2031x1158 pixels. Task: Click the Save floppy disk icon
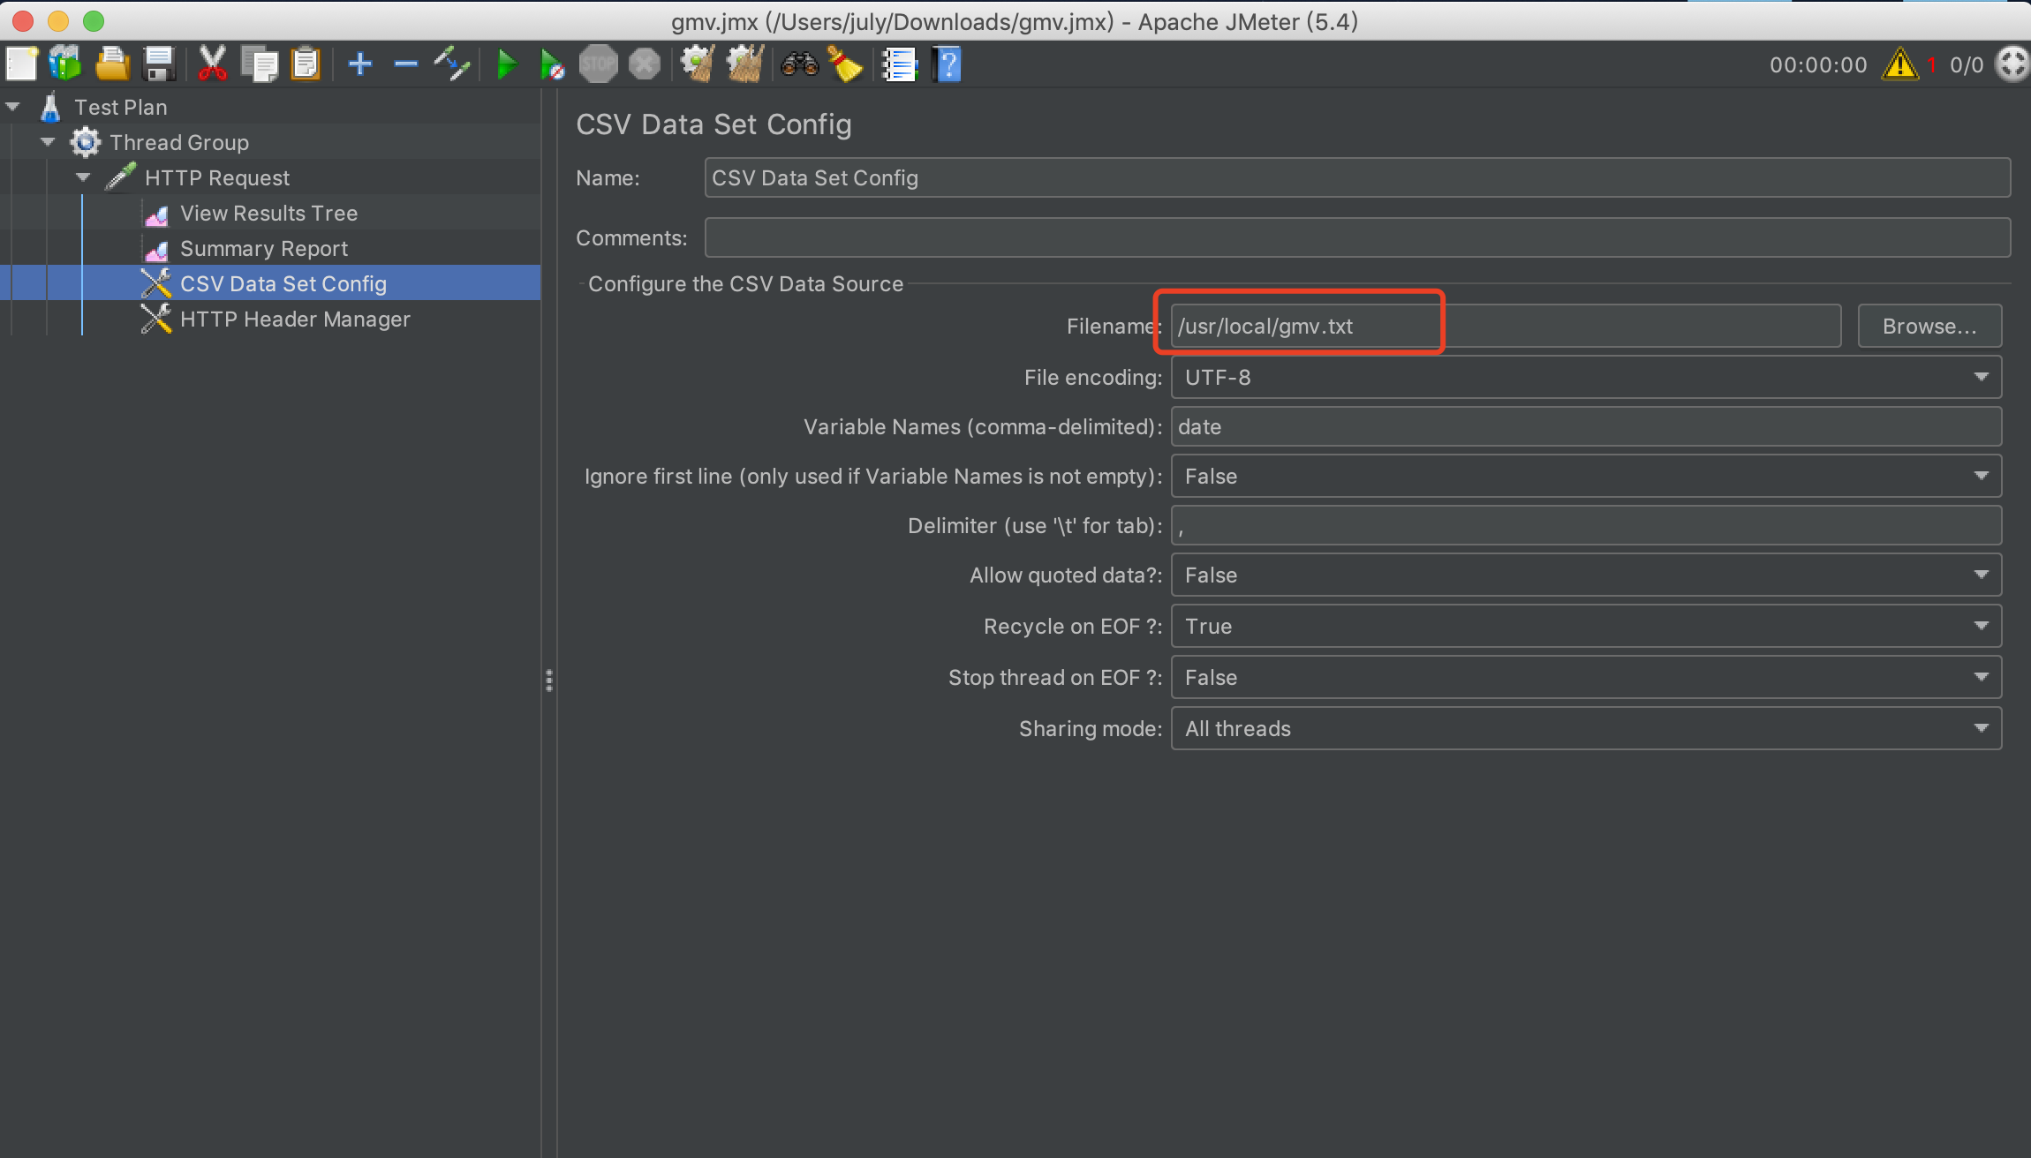pyautogui.click(x=159, y=64)
